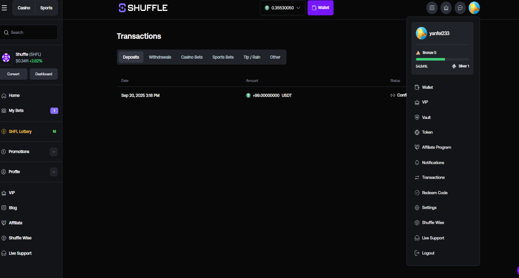Switch to the Sports Bets tab
519x278 pixels.
pos(223,57)
